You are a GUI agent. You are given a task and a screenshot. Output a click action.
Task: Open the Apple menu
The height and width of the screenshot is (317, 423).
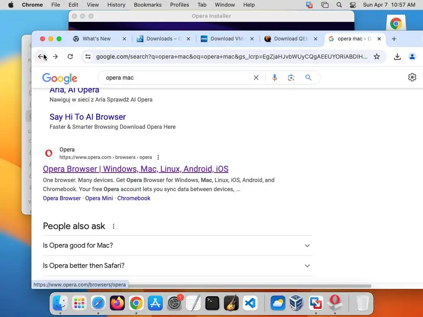coord(11,5)
